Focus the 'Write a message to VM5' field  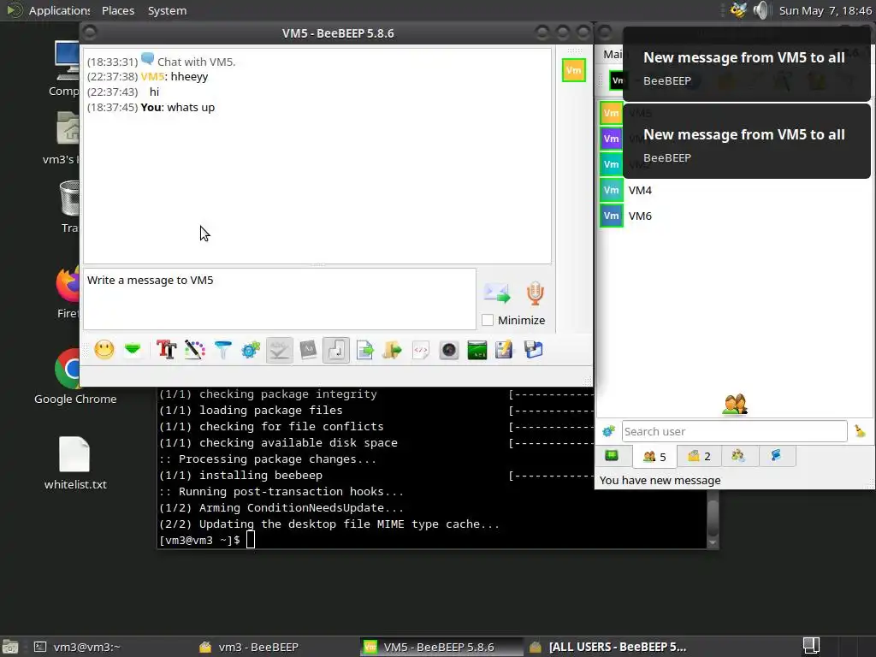coord(280,299)
